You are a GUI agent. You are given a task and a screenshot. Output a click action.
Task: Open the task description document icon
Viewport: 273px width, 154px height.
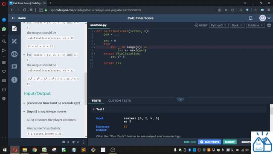click(x=14, y=29)
